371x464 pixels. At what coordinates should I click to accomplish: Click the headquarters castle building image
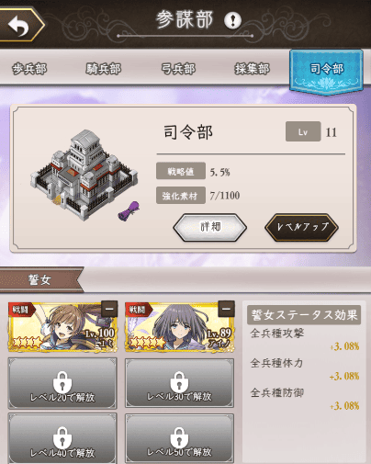pos(84,175)
